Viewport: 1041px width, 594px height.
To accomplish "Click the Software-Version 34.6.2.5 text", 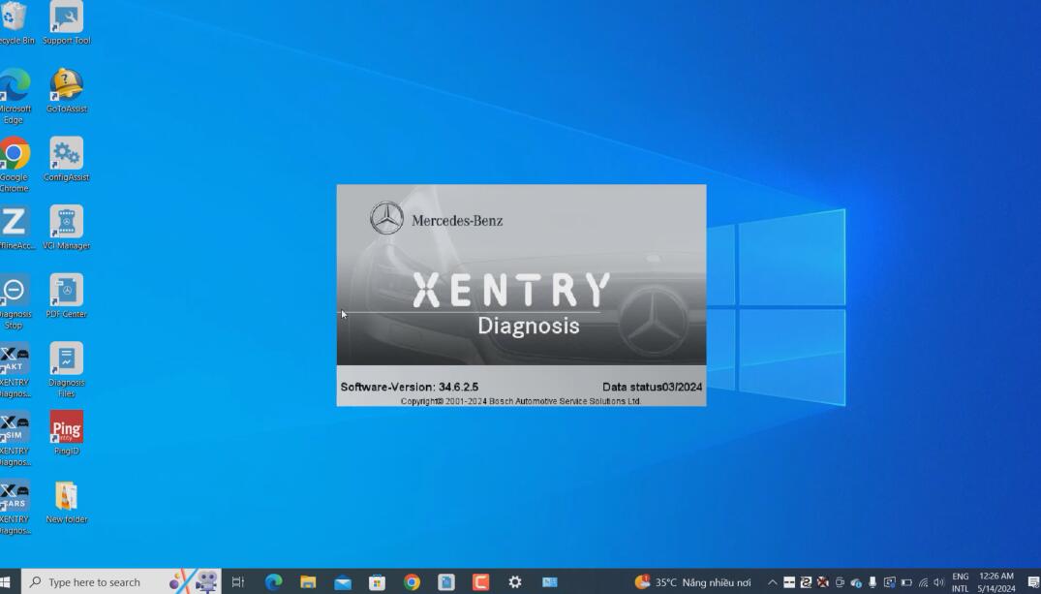I will click(x=409, y=387).
